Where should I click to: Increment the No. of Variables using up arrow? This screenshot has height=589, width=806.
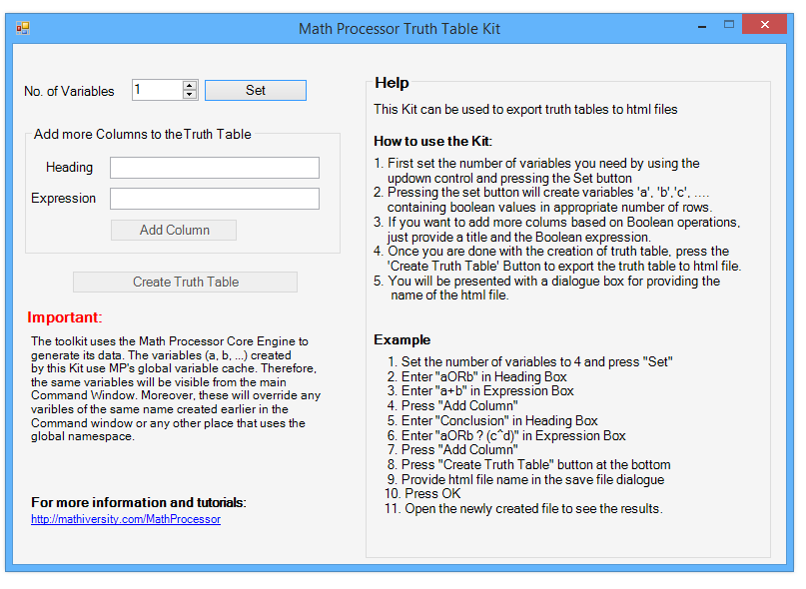(190, 85)
